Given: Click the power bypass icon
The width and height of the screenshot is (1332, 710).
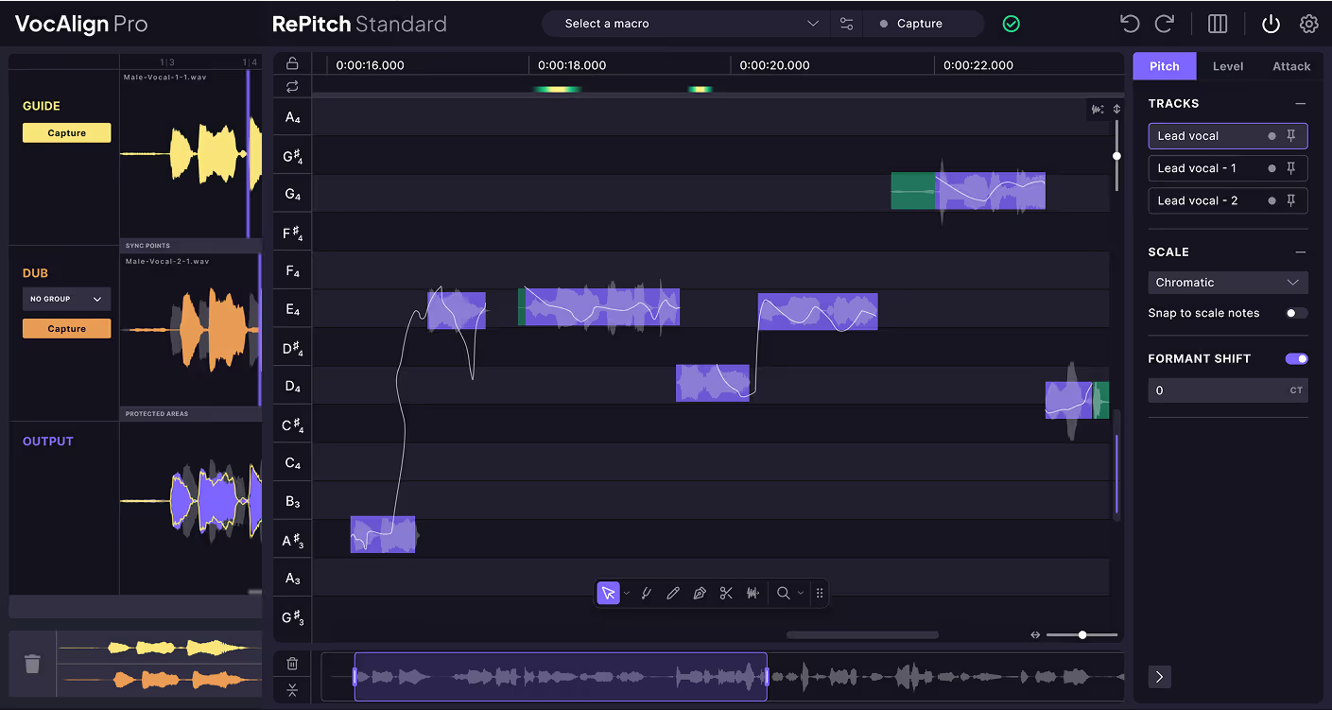Looking at the screenshot, I should pos(1271,24).
